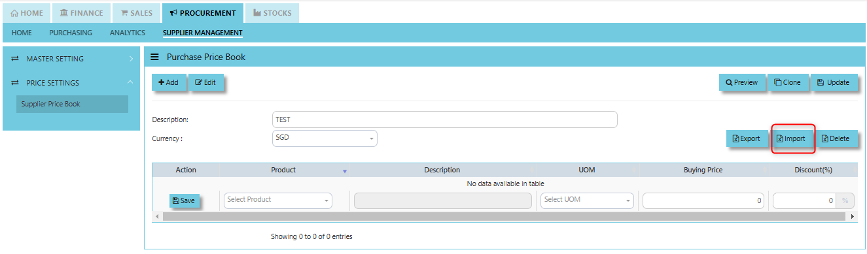The height and width of the screenshot is (254, 867).
Task: Click the Purchase Price Book title
Action: [206, 57]
